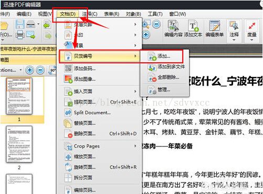Click the open folder icon
This screenshot has height=194, width=263.
click(4, 26)
